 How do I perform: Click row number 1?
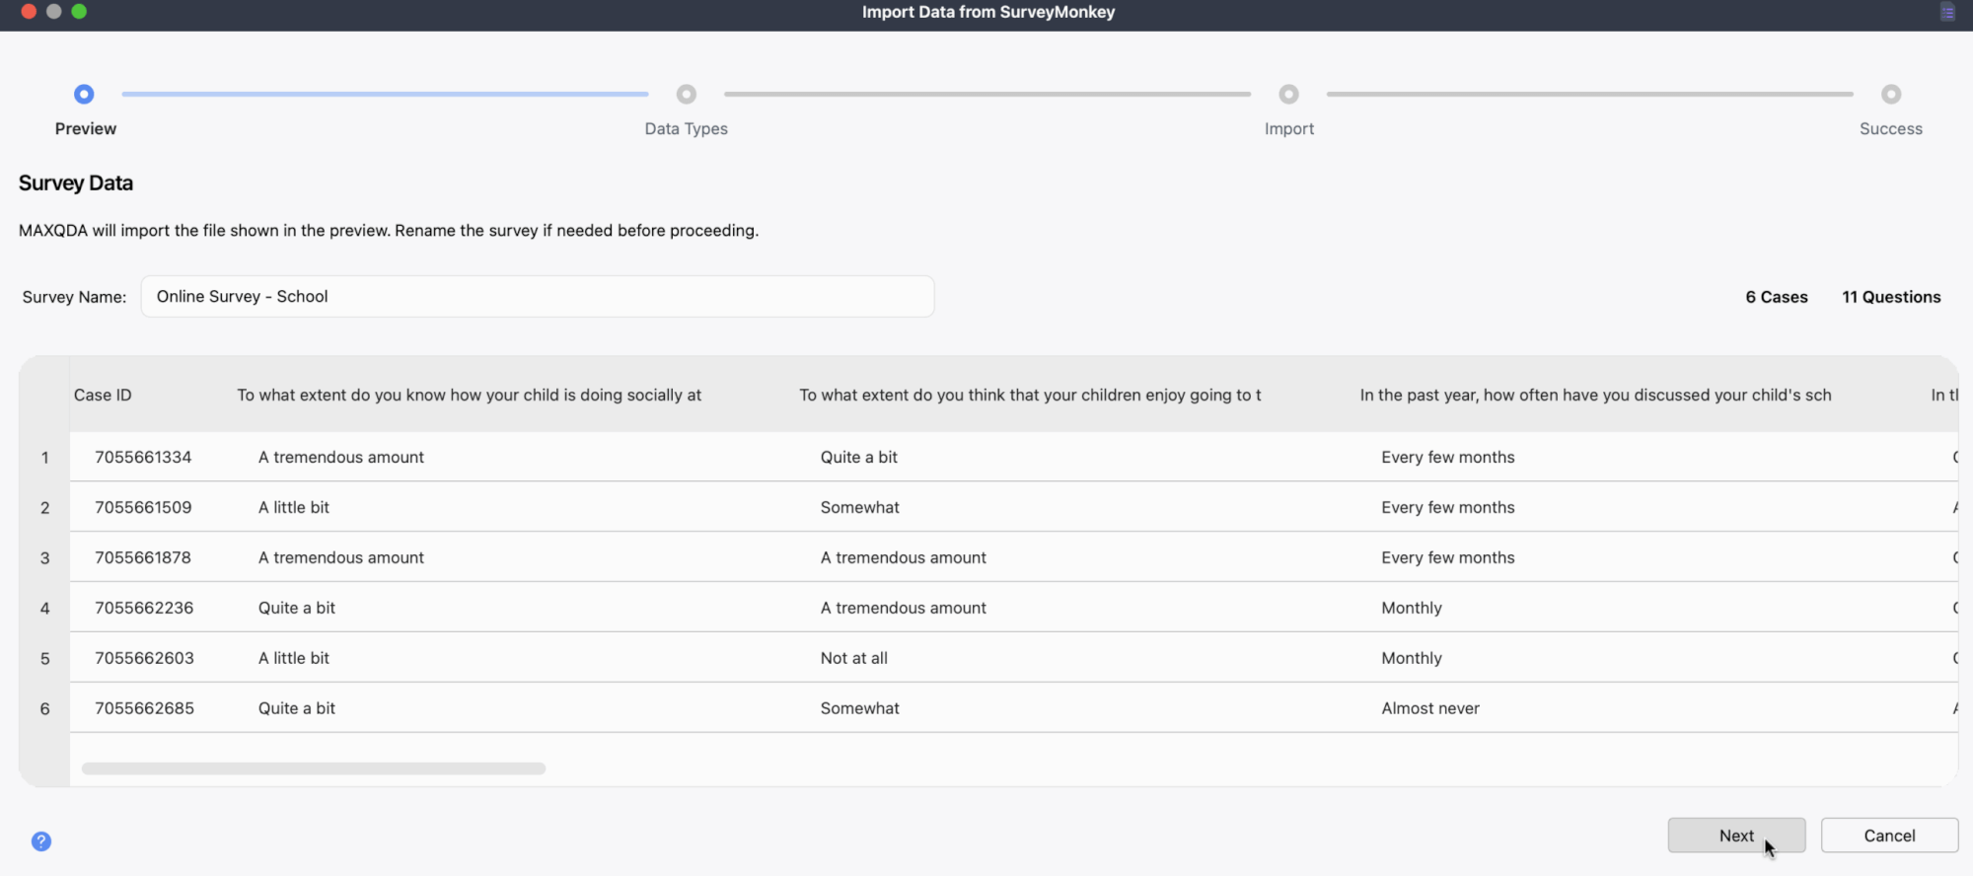(x=44, y=457)
